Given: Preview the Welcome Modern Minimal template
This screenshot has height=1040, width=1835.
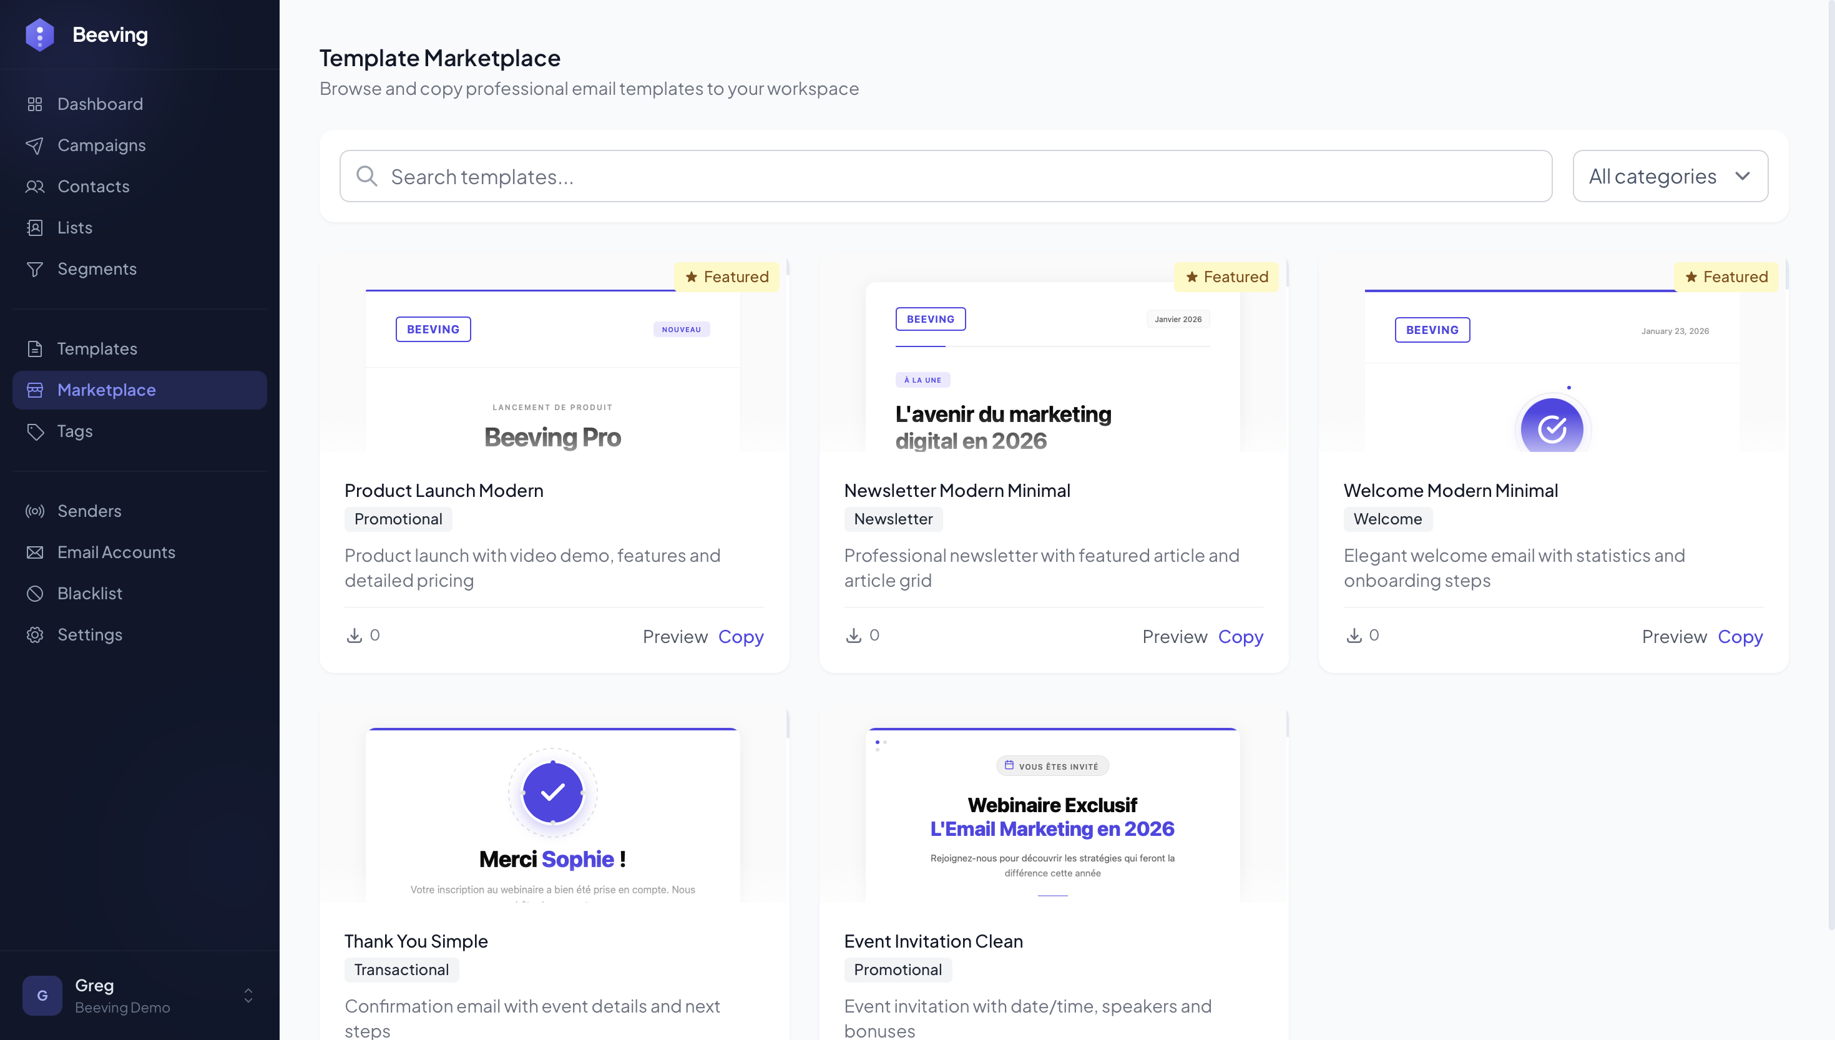Looking at the screenshot, I should 1675,637.
